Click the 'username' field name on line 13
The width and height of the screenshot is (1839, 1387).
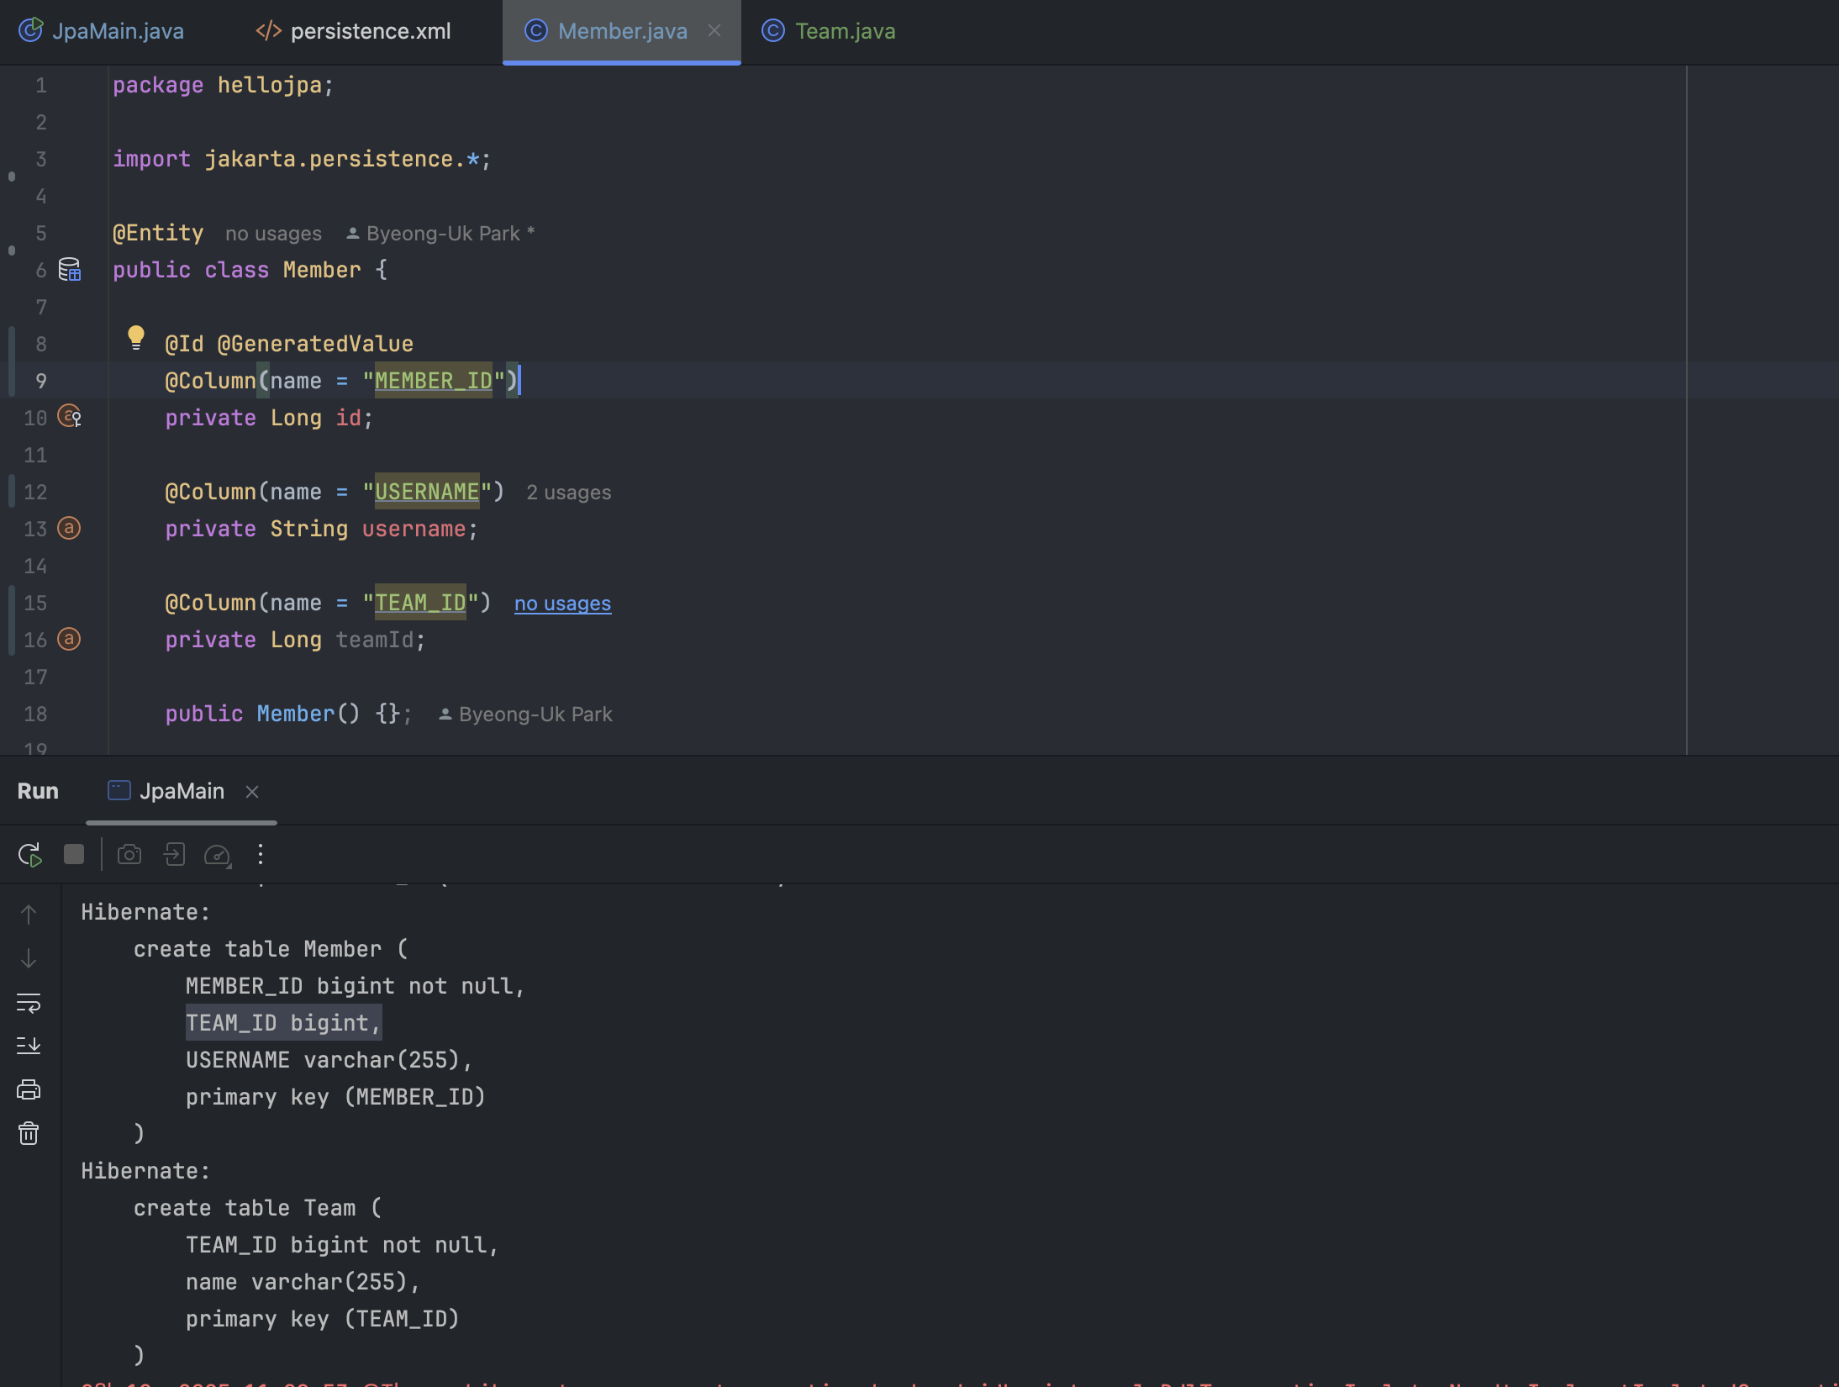414,529
